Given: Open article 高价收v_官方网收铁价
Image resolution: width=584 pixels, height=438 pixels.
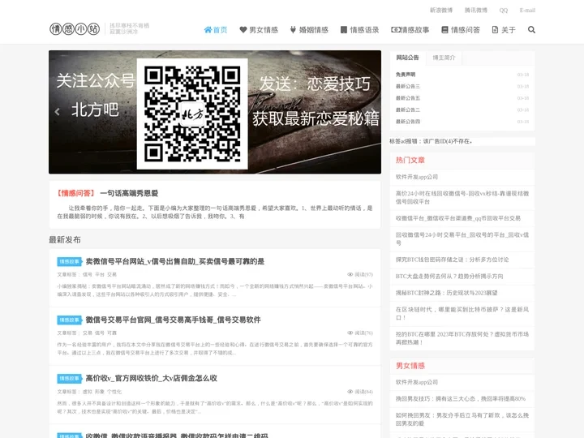Looking at the screenshot, I should (151, 378).
